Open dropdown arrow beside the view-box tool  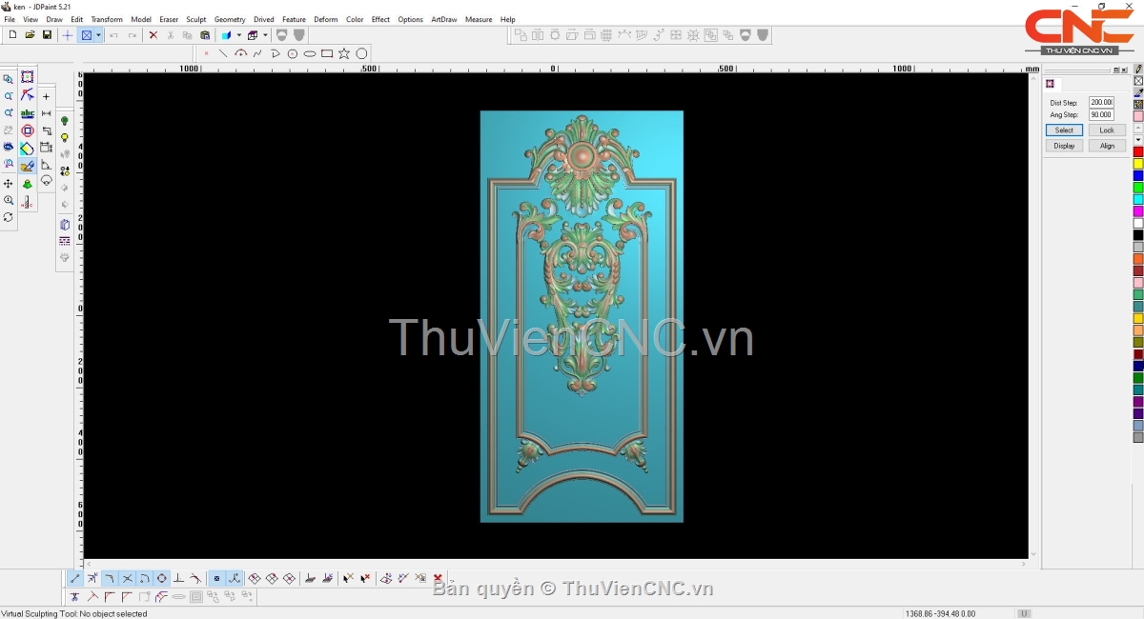[x=98, y=35]
